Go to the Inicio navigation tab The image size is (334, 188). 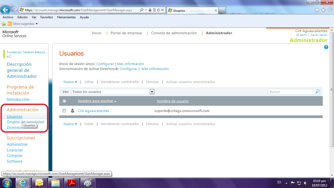click(x=97, y=33)
